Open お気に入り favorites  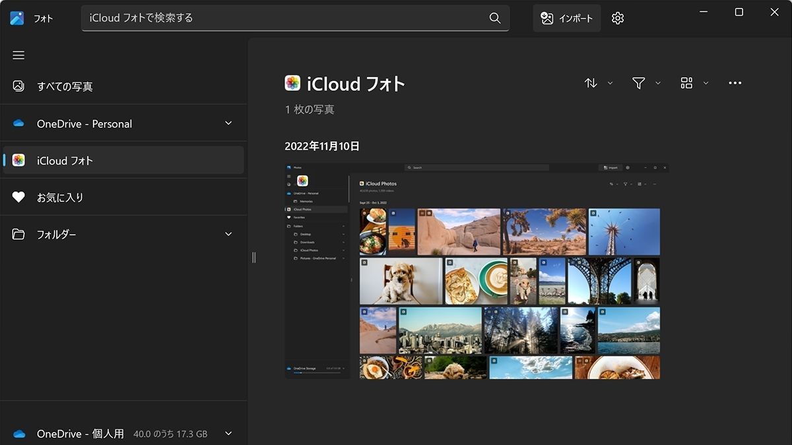pos(123,197)
